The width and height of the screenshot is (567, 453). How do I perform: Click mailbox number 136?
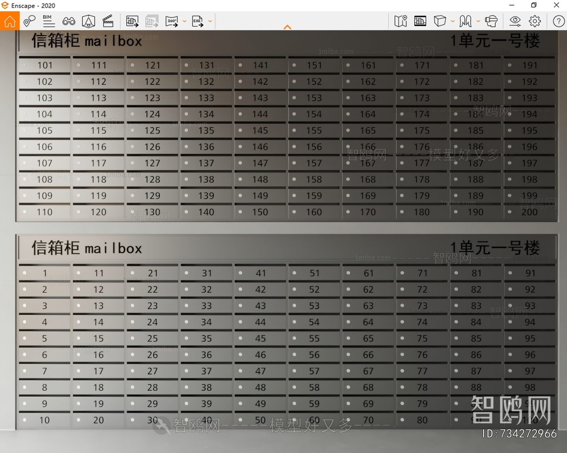click(206, 147)
